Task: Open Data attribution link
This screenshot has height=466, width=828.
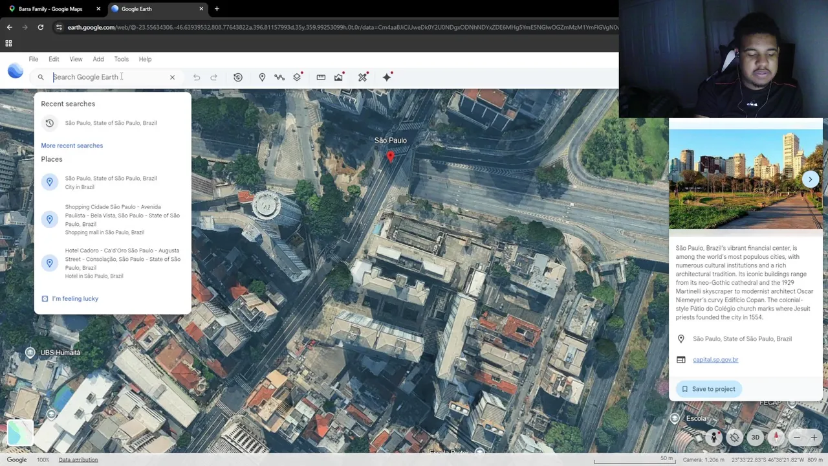Action: pos(78,460)
